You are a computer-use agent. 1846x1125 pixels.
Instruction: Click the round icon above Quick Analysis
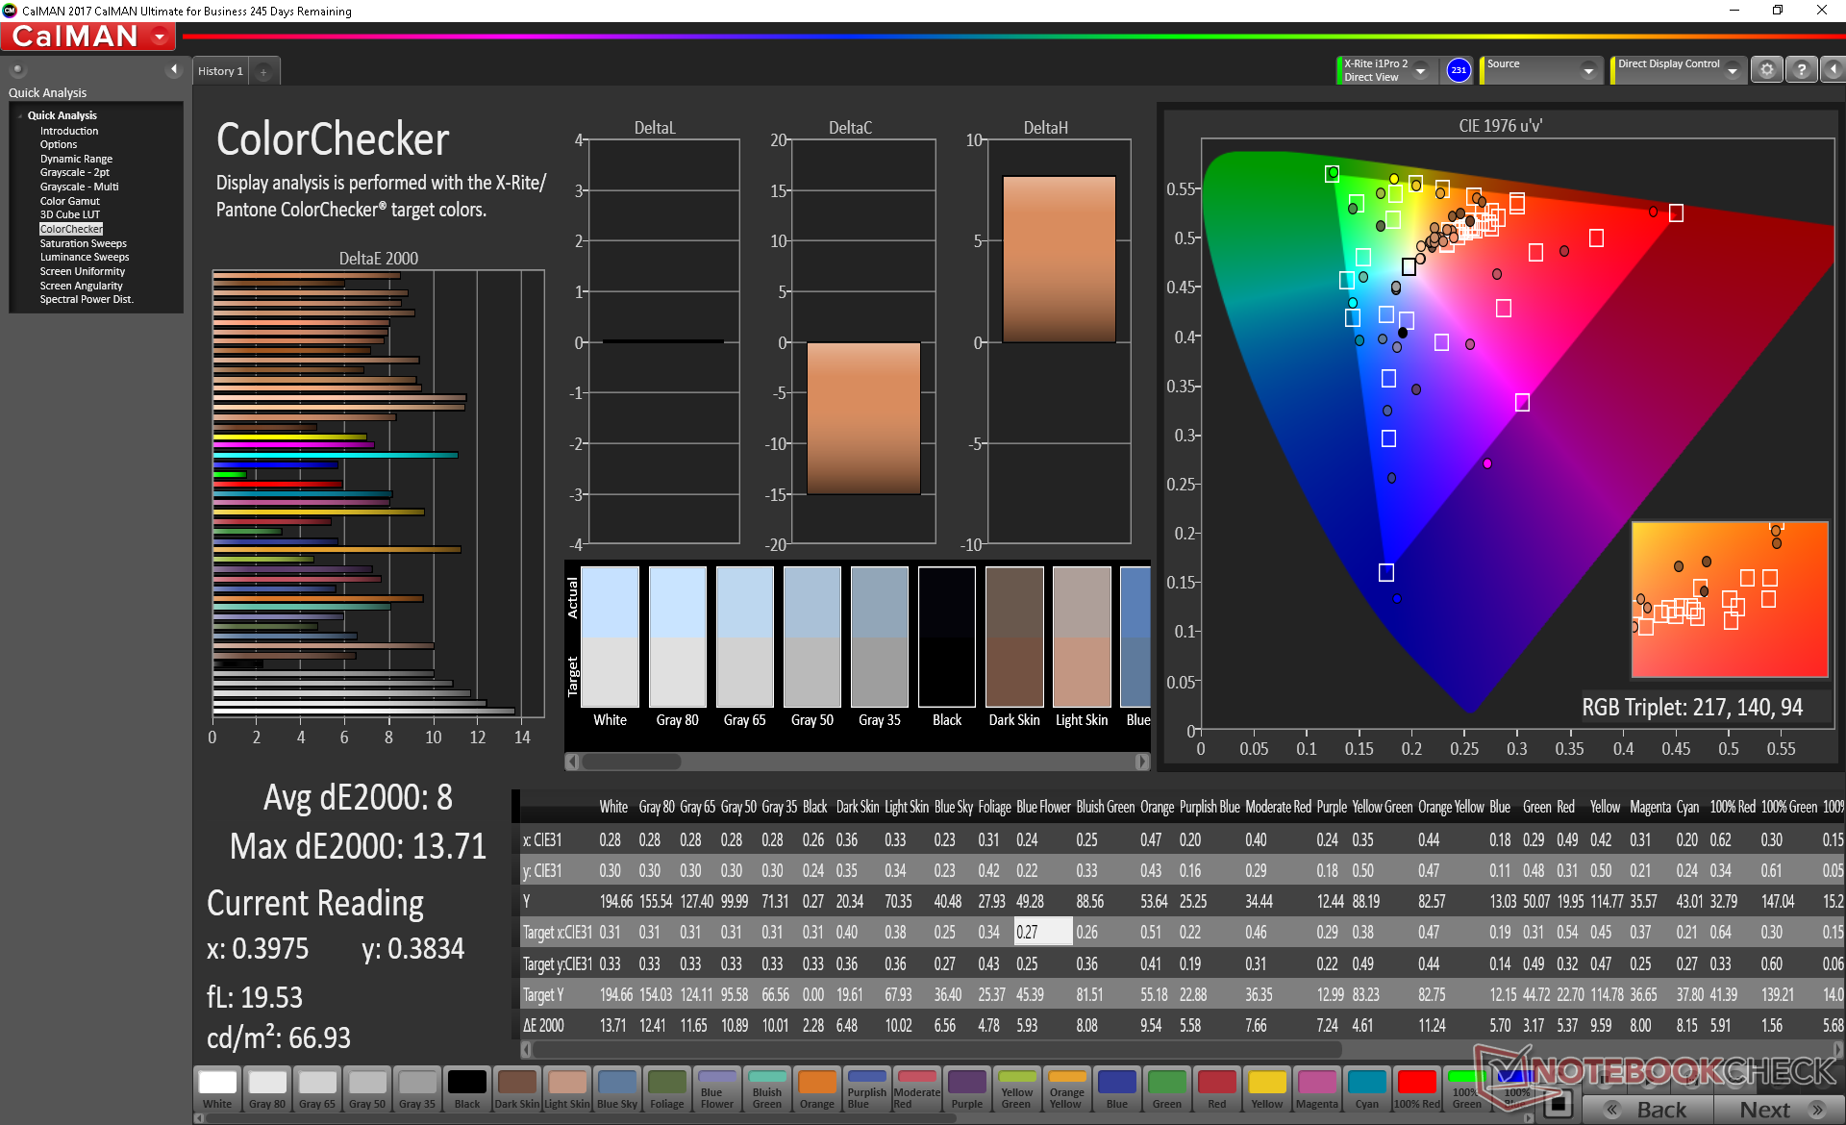tap(17, 69)
